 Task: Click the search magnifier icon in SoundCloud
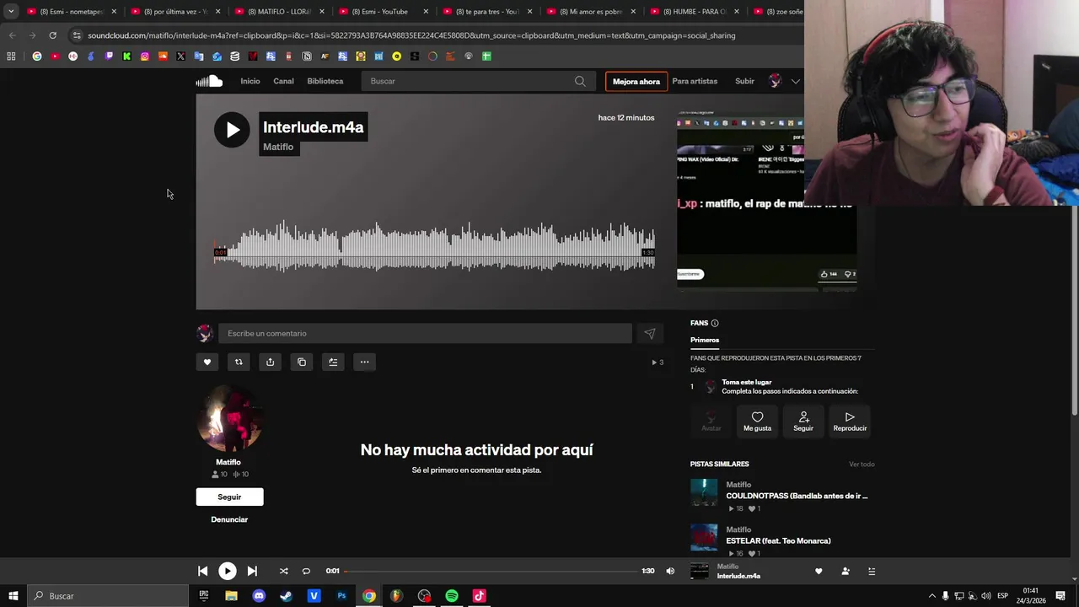click(x=580, y=81)
